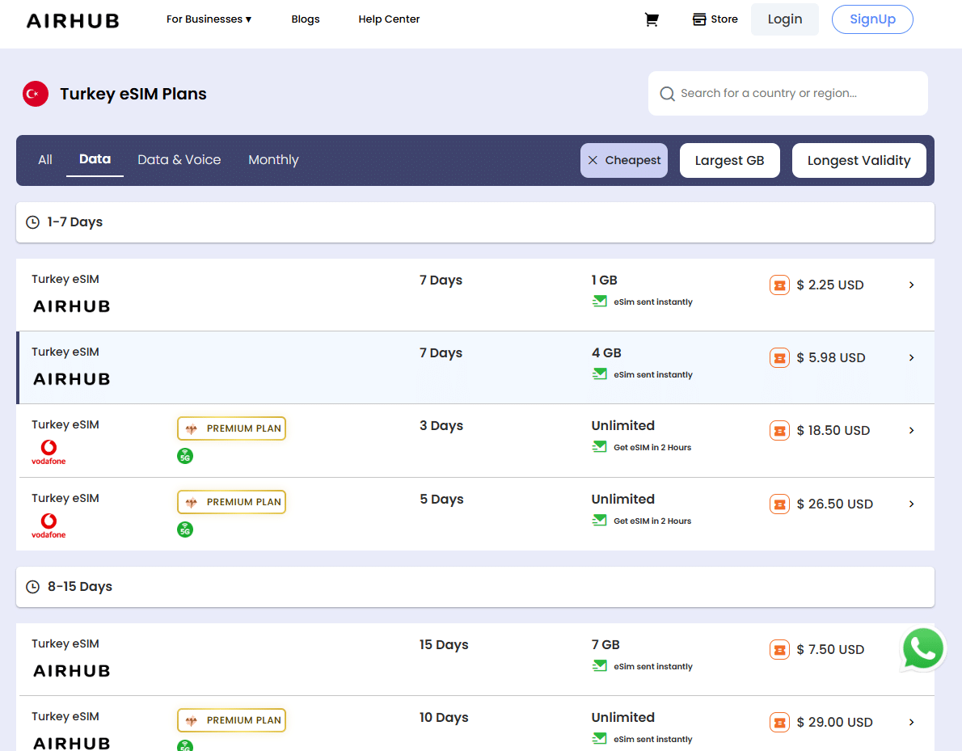This screenshot has width=962, height=751.
Task: Enable Longest Validity sorting
Action: click(x=859, y=160)
